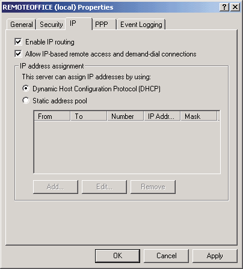
Task: Click the To column header
Action: coord(88,116)
